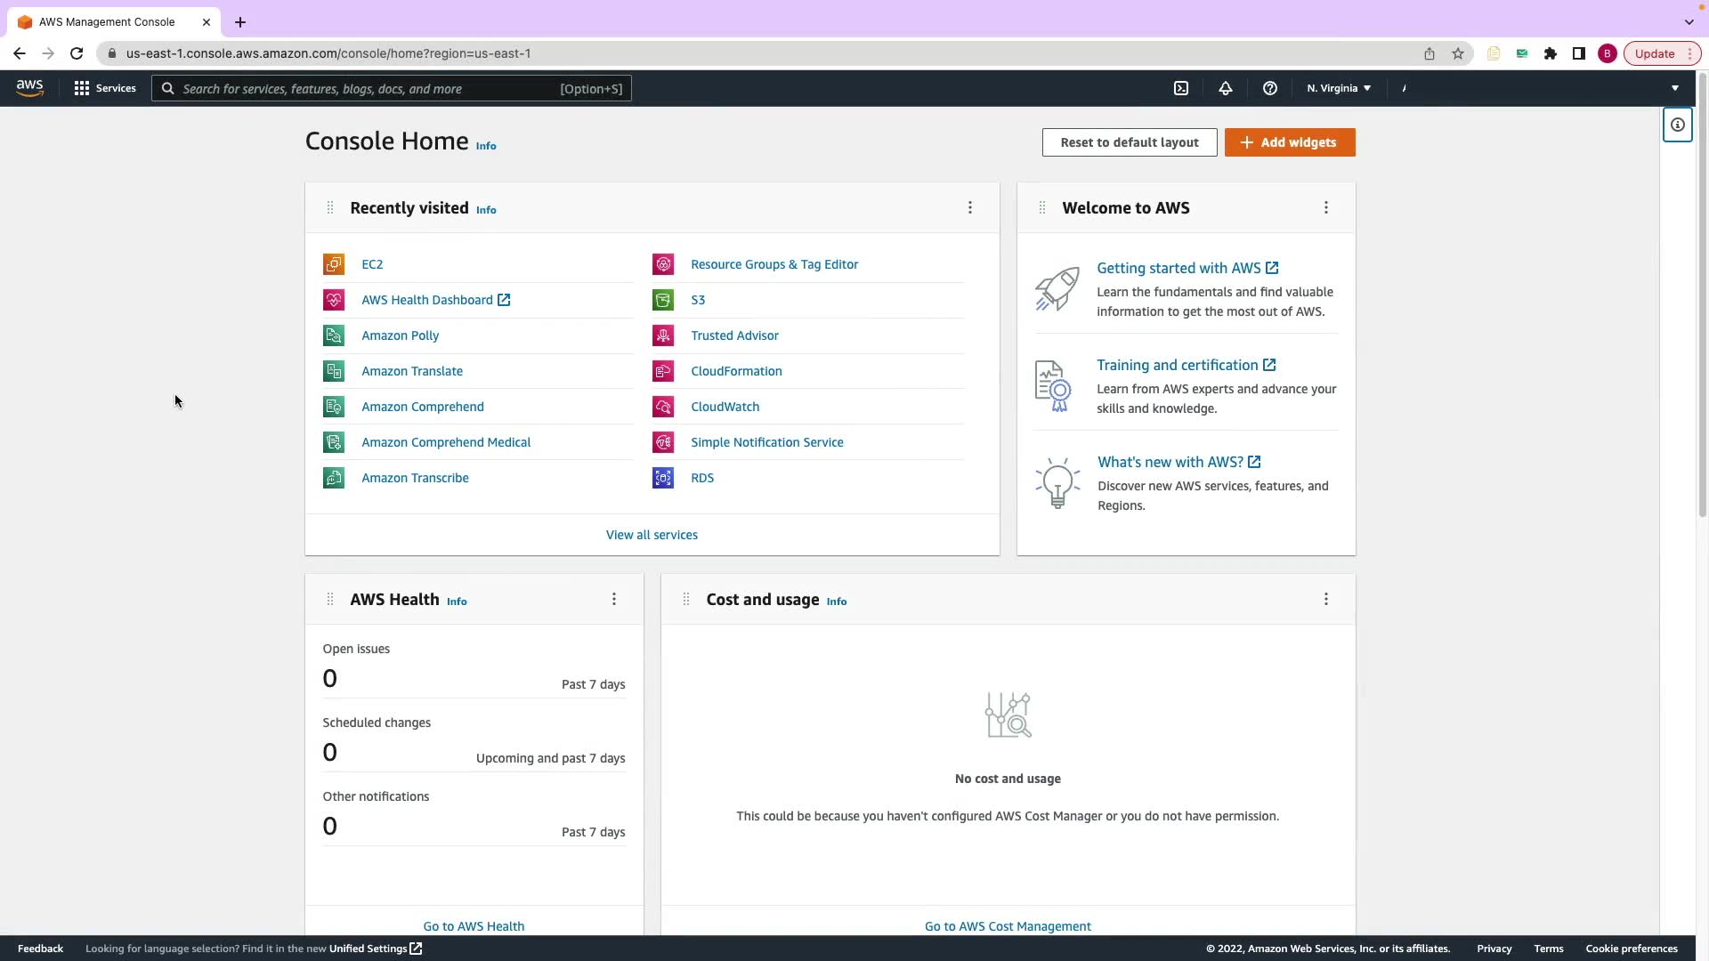Click the RDS service icon
The image size is (1709, 961).
pos(663,478)
